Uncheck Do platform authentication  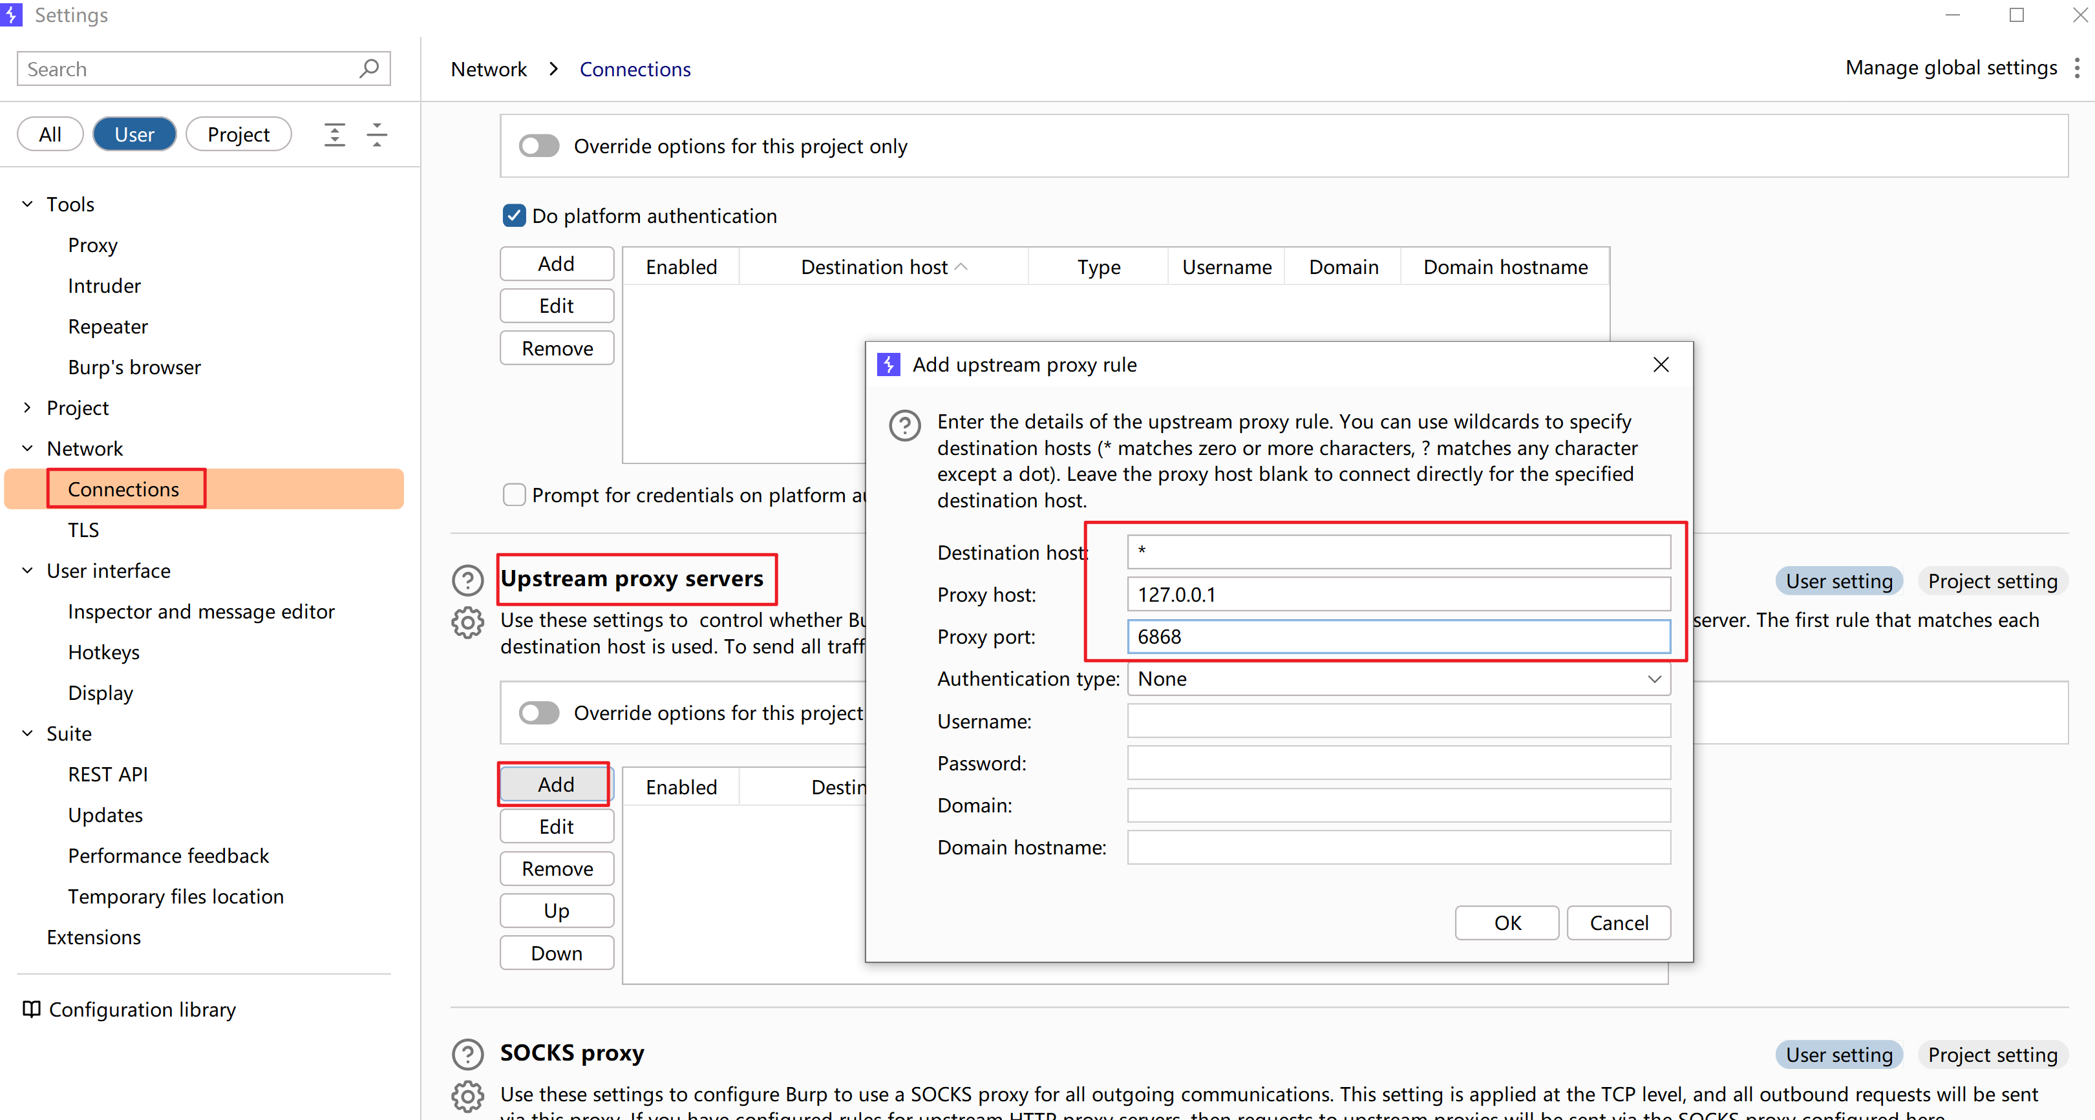[514, 216]
